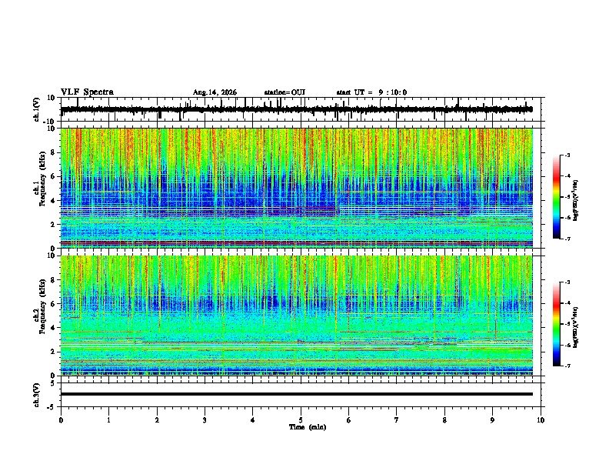Click the 'start UT = 9:10:0' label

coord(371,92)
